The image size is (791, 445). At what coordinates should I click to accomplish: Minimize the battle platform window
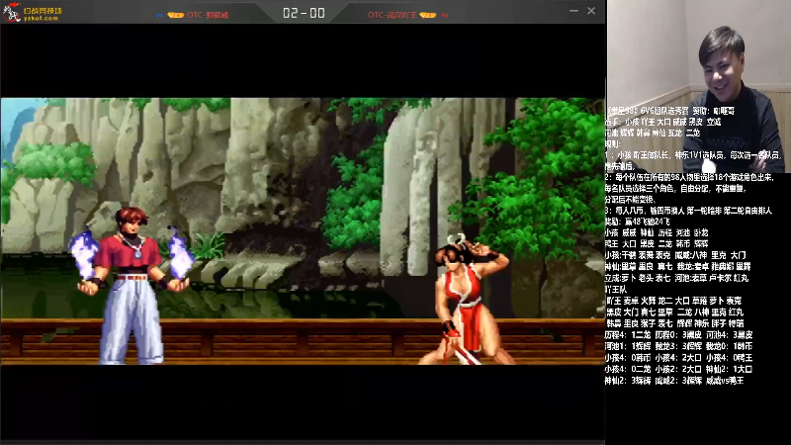coord(573,11)
